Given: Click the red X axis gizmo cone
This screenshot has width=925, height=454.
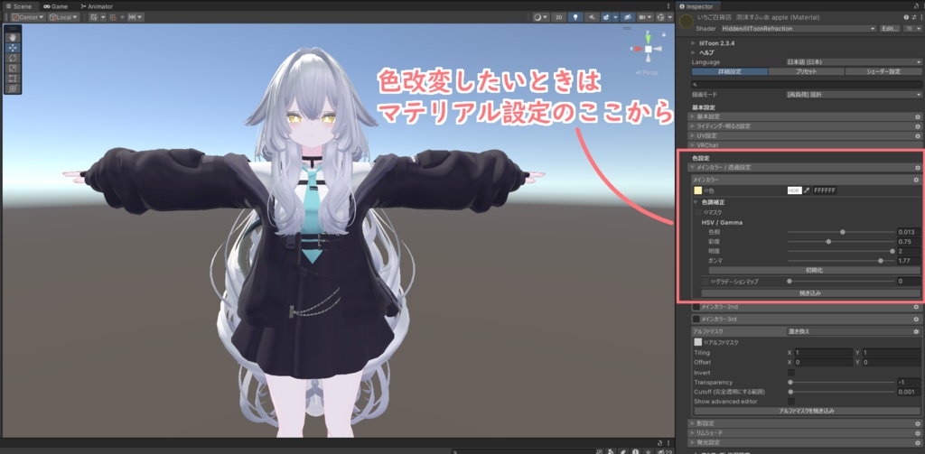Looking at the screenshot, I should coord(637,50).
